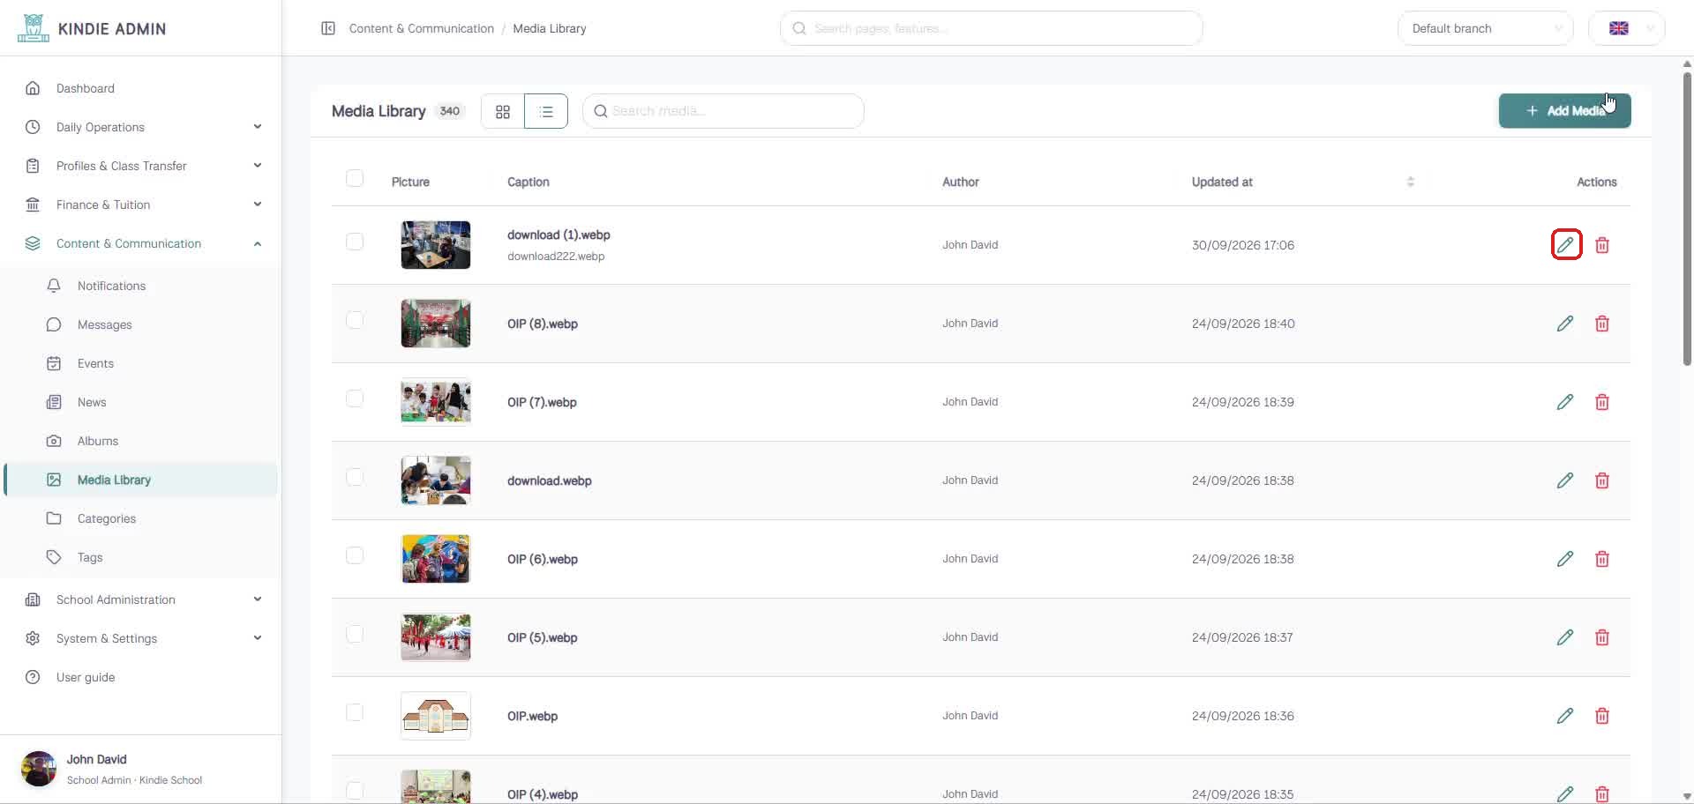Open Content & Communication breadcrumb link
The height and width of the screenshot is (804, 1694).
pyautogui.click(x=422, y=28)
